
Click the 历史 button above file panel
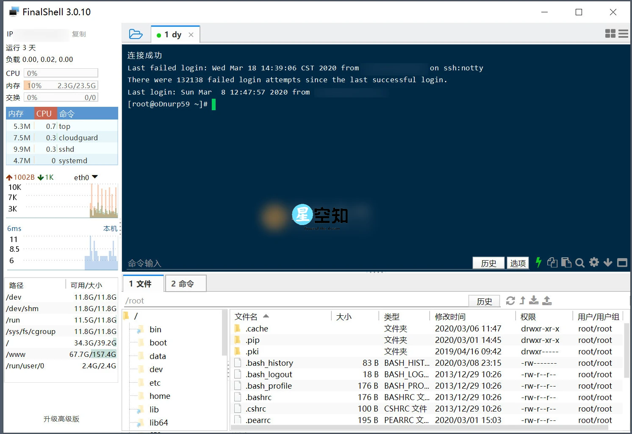(484, 301)
